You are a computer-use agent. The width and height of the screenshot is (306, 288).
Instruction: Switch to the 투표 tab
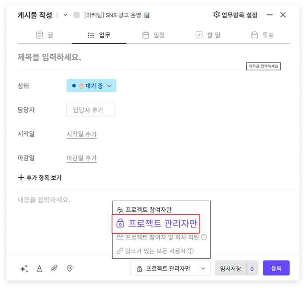[x=262, y=35]
